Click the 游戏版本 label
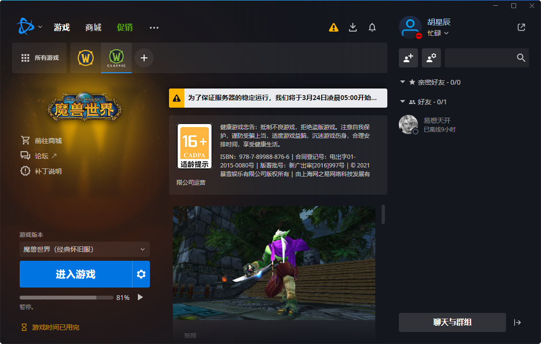The height and width of the screenshot is (344, 541). tap(32, 235)
